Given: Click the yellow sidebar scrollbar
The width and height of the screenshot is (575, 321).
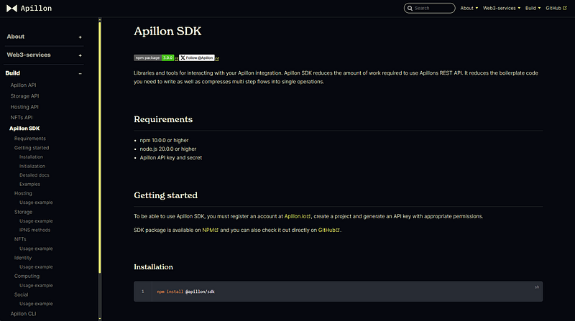Looking at the screenshot, I should click(100, 147).
